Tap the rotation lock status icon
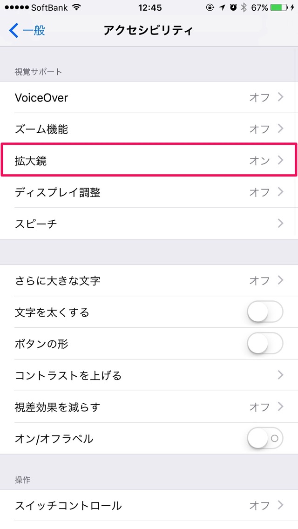This screenshot has width=298, height=529. click(210, 7)
